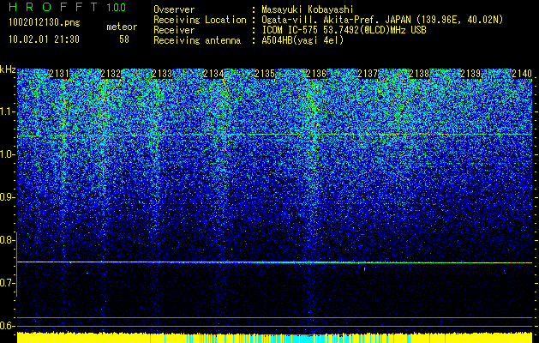Click the meteor label

tap(122, 27)
